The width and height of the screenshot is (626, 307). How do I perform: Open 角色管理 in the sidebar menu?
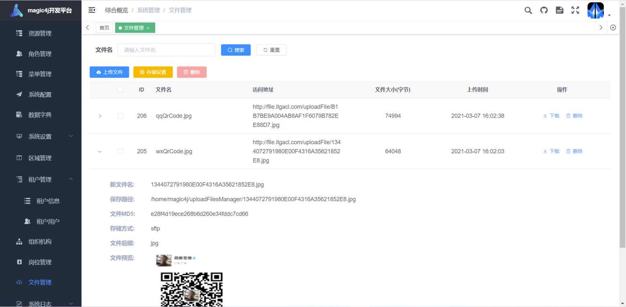40,54
